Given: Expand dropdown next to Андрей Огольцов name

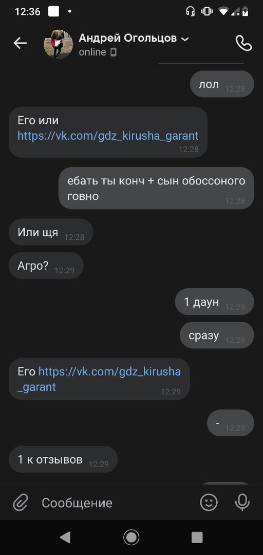Looking at the screenshot, I should point(185,39).
